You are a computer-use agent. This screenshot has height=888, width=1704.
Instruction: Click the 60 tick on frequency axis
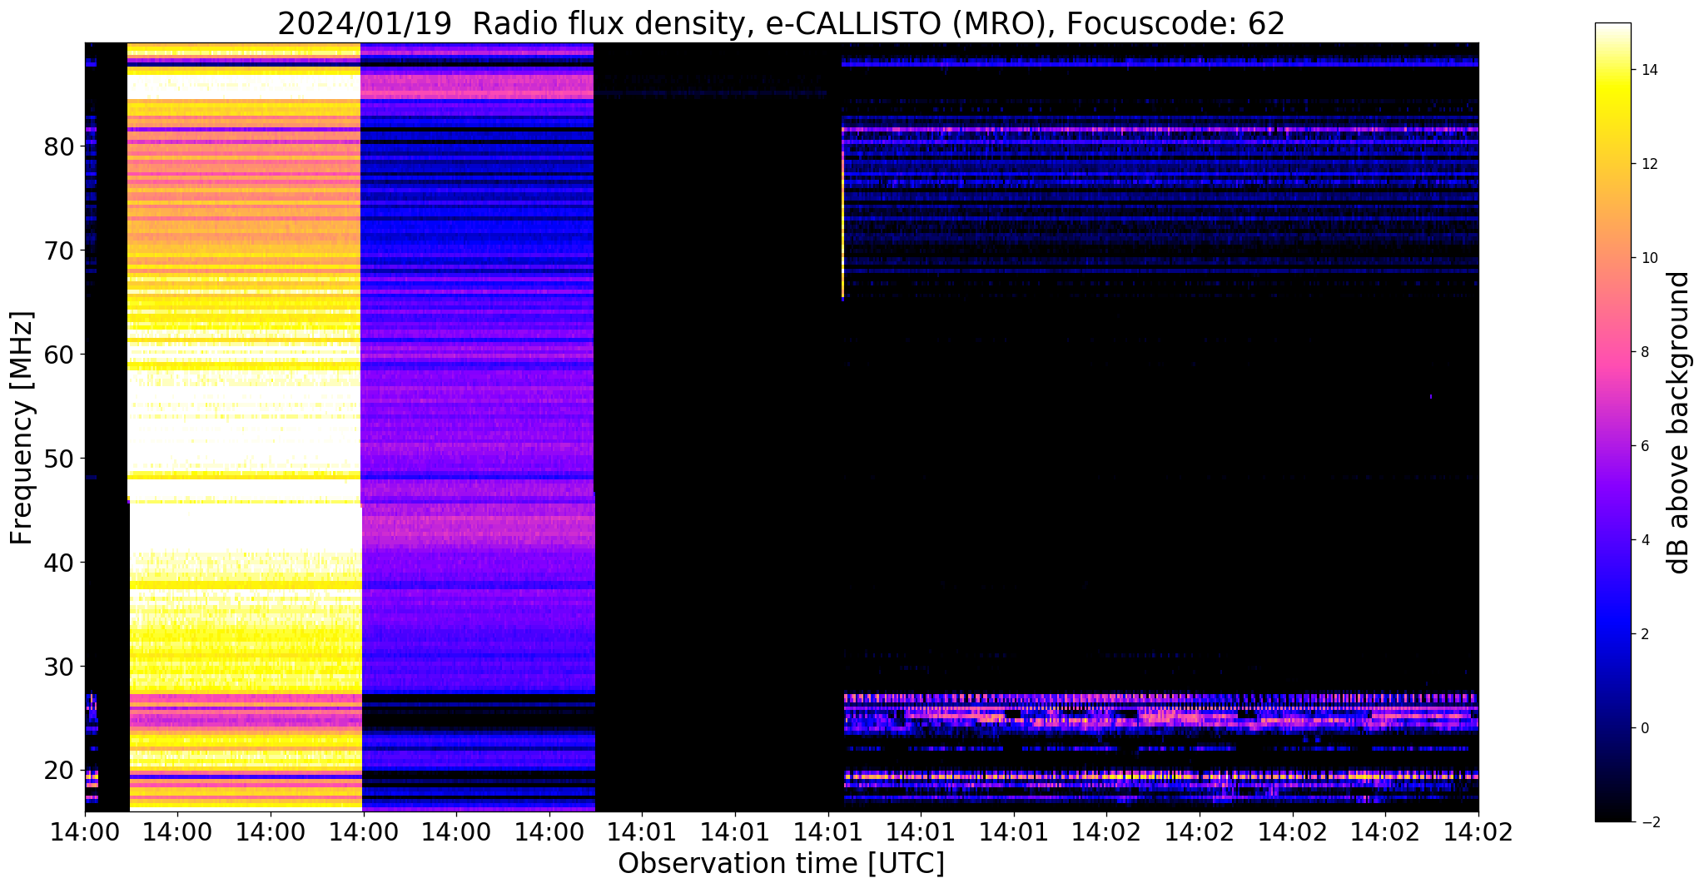tap(60, 355)
